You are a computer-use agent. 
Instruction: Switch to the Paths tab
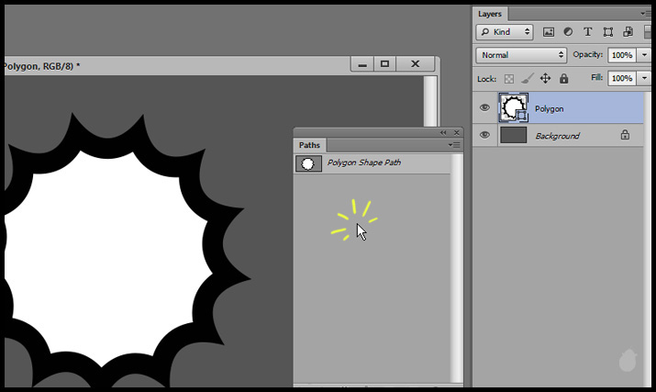(309, 145)
